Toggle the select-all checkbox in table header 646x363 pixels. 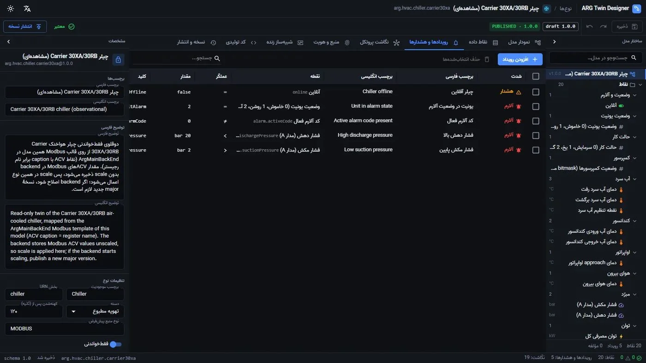[536, 76]
